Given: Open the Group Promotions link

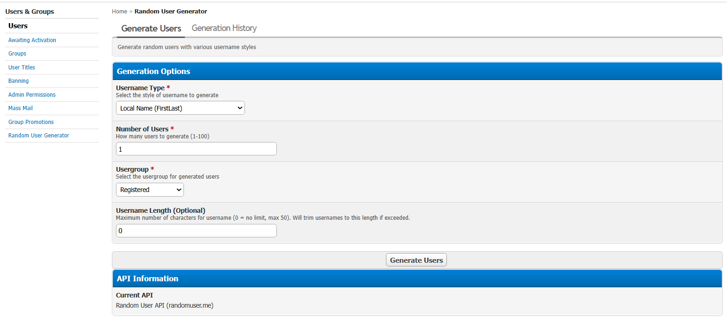Looking at the screenshot, I should tap(31, 122).
